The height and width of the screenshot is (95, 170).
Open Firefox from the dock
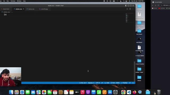pyautogui.click(x=134, y=92)
